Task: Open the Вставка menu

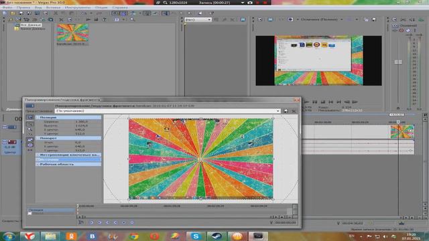Action: coord(53,7)
